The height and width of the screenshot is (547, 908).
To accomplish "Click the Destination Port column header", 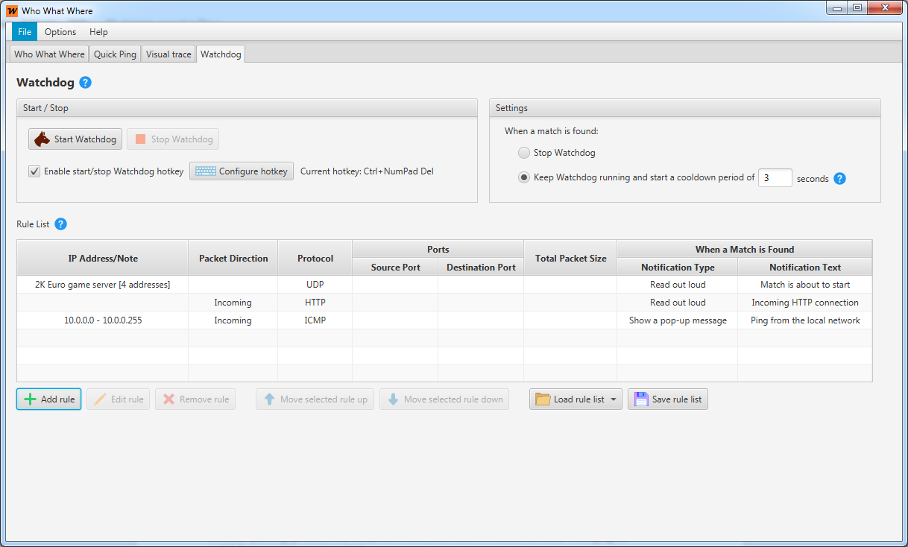I will [481, 268].
